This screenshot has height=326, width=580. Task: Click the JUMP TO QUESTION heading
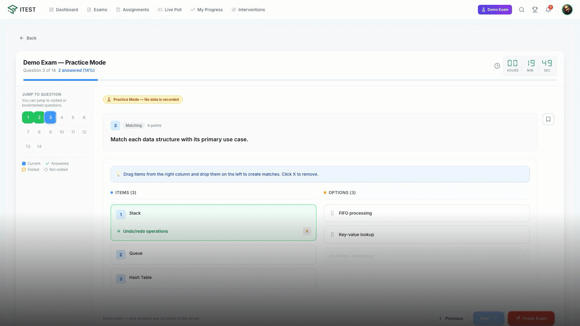coord(41,94)
